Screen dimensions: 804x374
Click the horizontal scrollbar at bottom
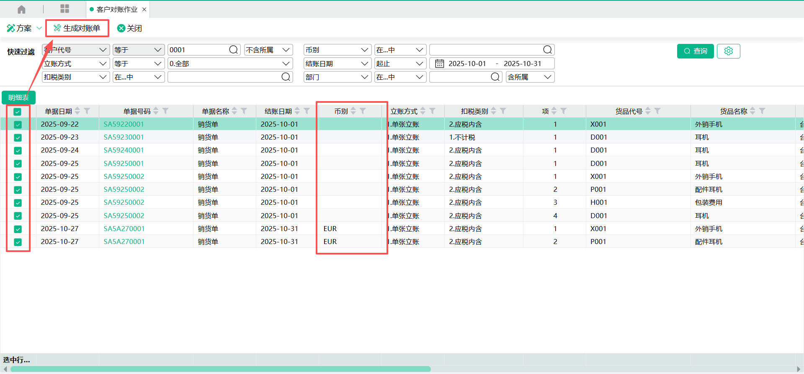pyautogui.click(x=221, y=369)
